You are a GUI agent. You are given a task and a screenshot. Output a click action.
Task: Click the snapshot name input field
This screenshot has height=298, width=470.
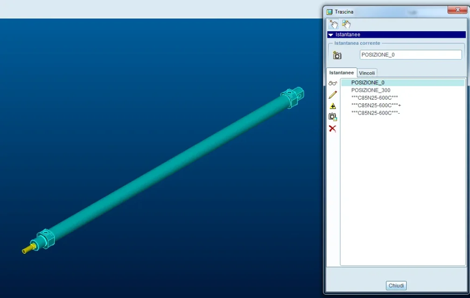410,55
